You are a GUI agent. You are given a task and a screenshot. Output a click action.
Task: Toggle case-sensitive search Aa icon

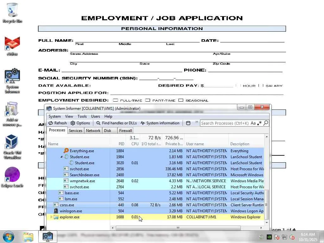point(253,123)
